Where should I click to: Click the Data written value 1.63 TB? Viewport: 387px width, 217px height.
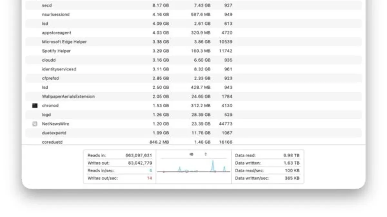point(292,163)
